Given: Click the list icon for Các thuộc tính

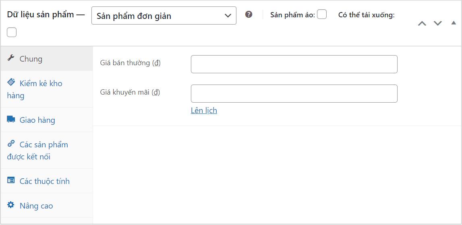Looking at the screenshot, I should pyautogui.click(x=11, y=180).
